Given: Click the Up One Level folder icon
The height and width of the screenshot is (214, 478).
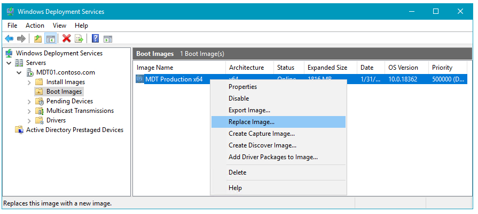Looking at the screenshot, I should click(x=37, y=38).
